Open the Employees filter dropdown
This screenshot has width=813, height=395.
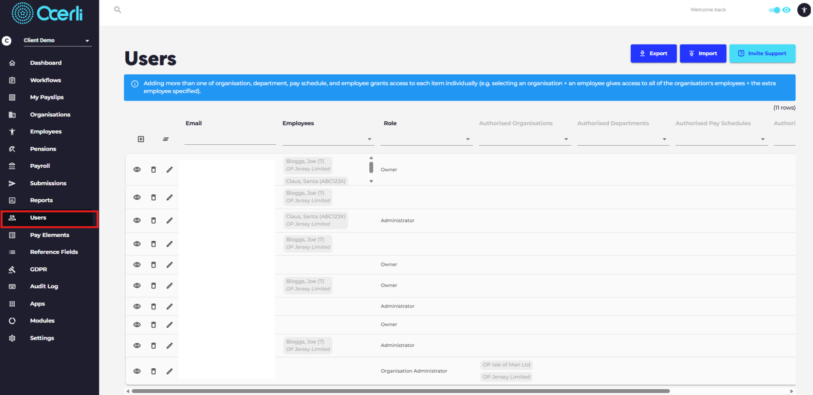328,139
